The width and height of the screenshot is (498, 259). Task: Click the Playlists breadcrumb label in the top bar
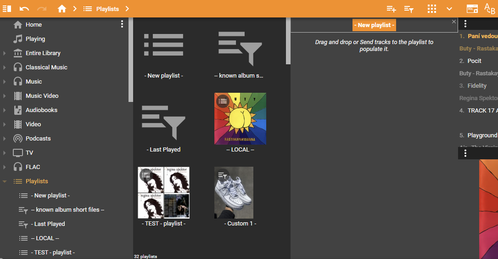[x=107, y=9]
